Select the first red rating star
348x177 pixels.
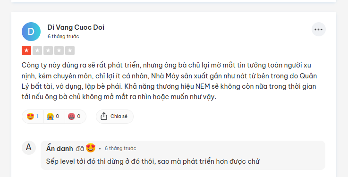pyautogui.click(x=26, y=51)
